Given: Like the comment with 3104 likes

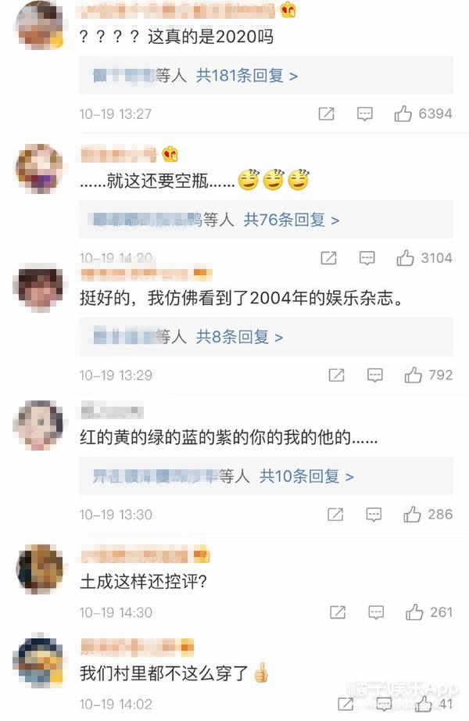Looking at the screenshot, I should point(405,258).
